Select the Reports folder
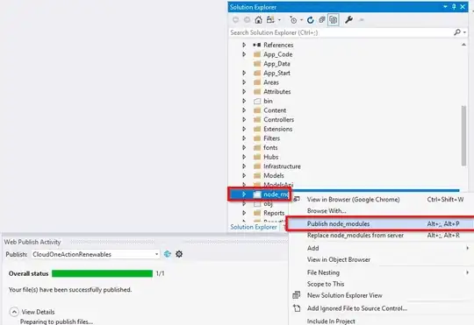The height and width of the screenshot is (325, 474). click(274, 213)
